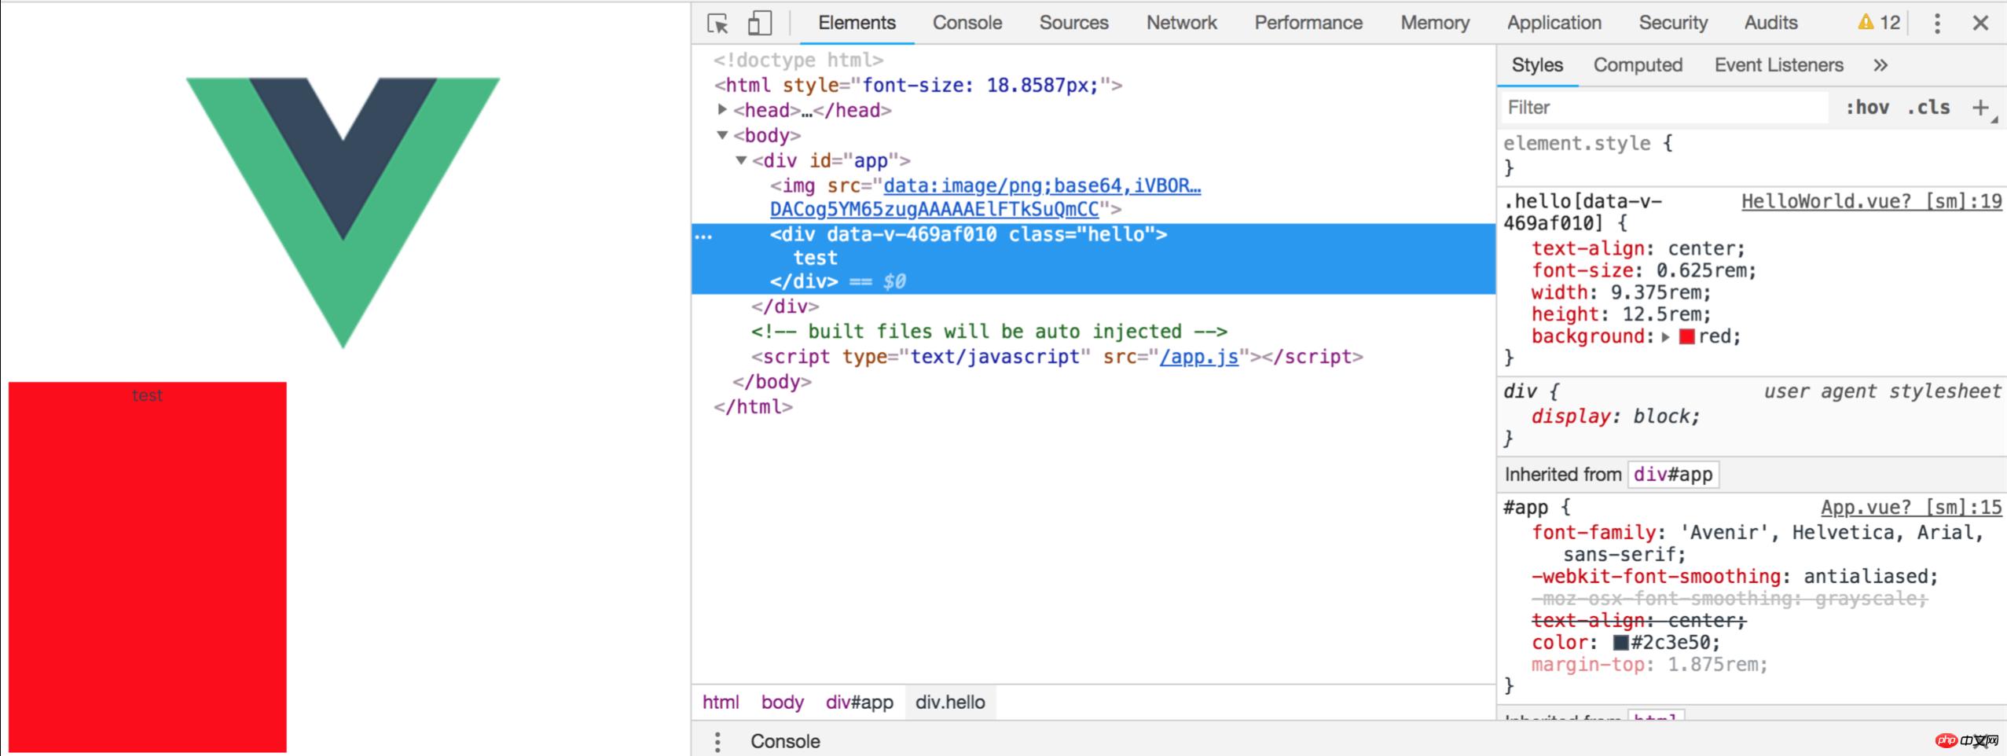
Task: Expand the background property shorthand arrow
Action: pos(1665,337)
